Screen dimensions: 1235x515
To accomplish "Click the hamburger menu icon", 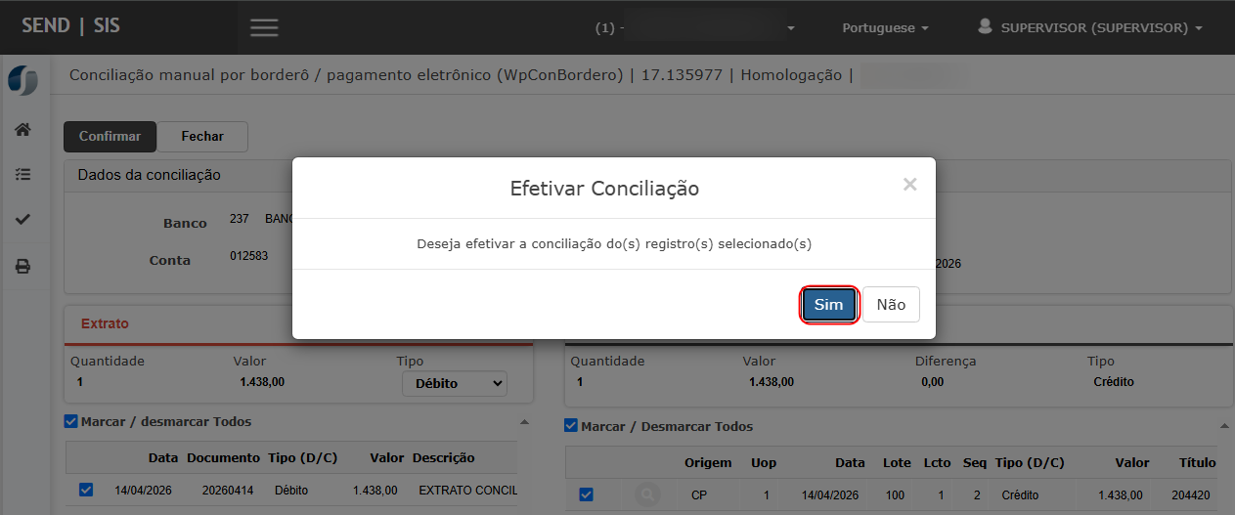I will click(x=264, y=27).
